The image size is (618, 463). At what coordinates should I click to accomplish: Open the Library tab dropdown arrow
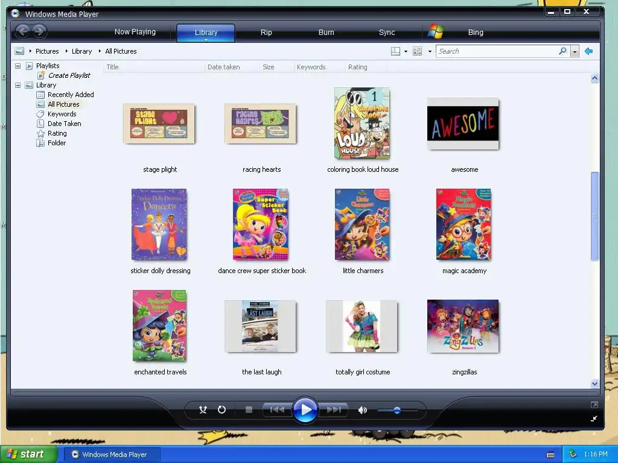[206, 40]
